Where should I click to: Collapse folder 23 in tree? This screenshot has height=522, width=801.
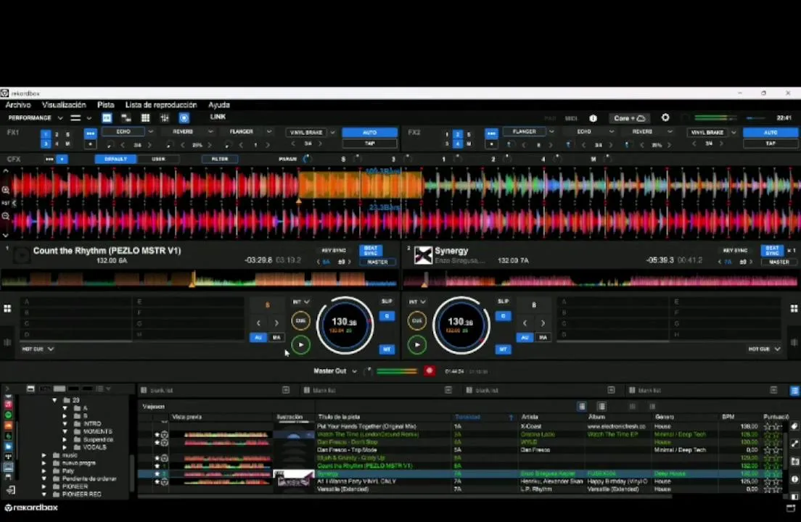tap(54, 400)
